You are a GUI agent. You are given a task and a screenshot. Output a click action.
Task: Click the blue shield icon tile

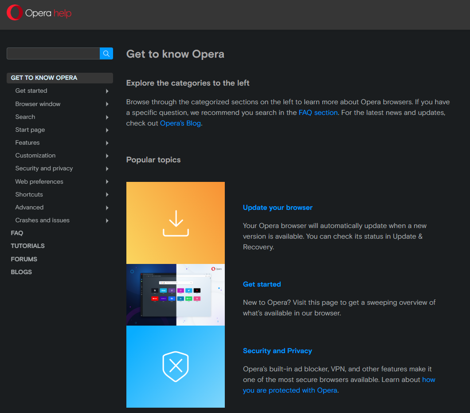(176, 366)
